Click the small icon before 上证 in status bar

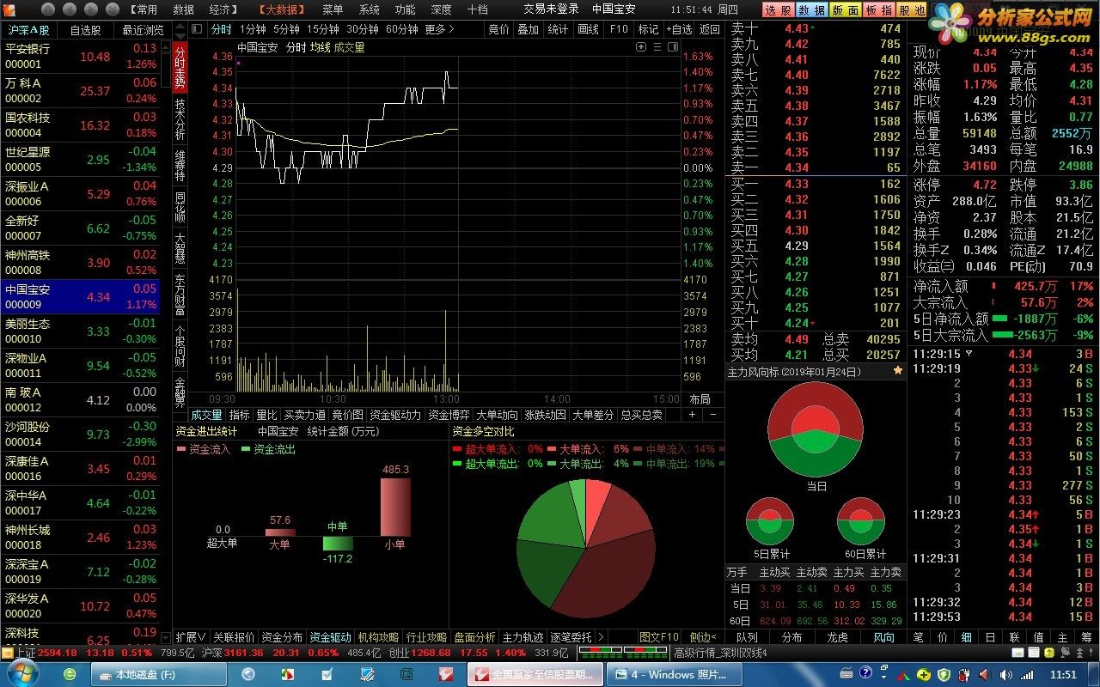[8, 653]
